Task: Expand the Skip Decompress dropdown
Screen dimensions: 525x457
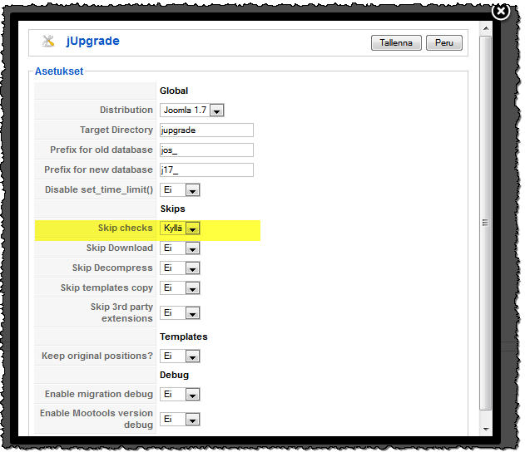Action: 180,268
